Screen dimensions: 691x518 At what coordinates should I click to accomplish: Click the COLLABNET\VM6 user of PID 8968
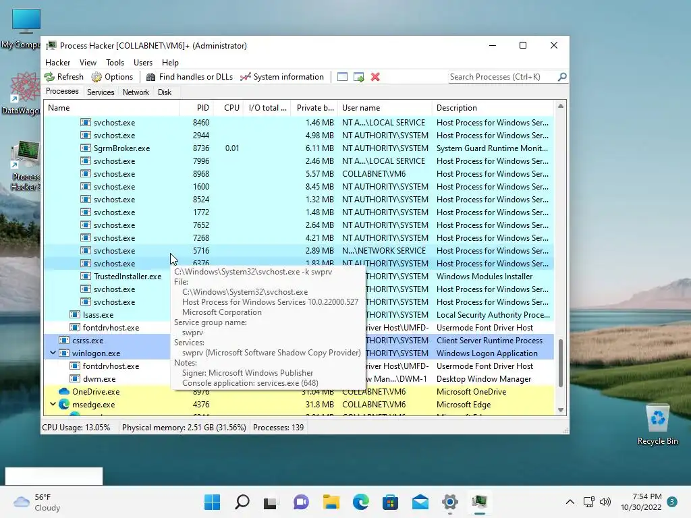[x=374, y=174]
